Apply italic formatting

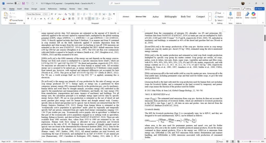click(x=32, y=19)
